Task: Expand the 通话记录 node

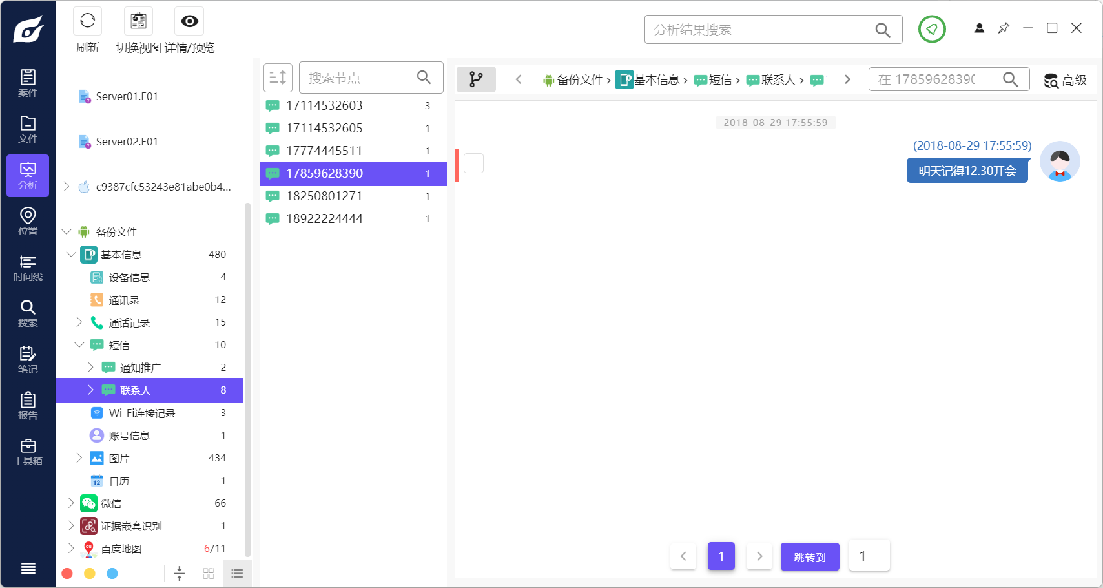Action: (x=79, y=322)
